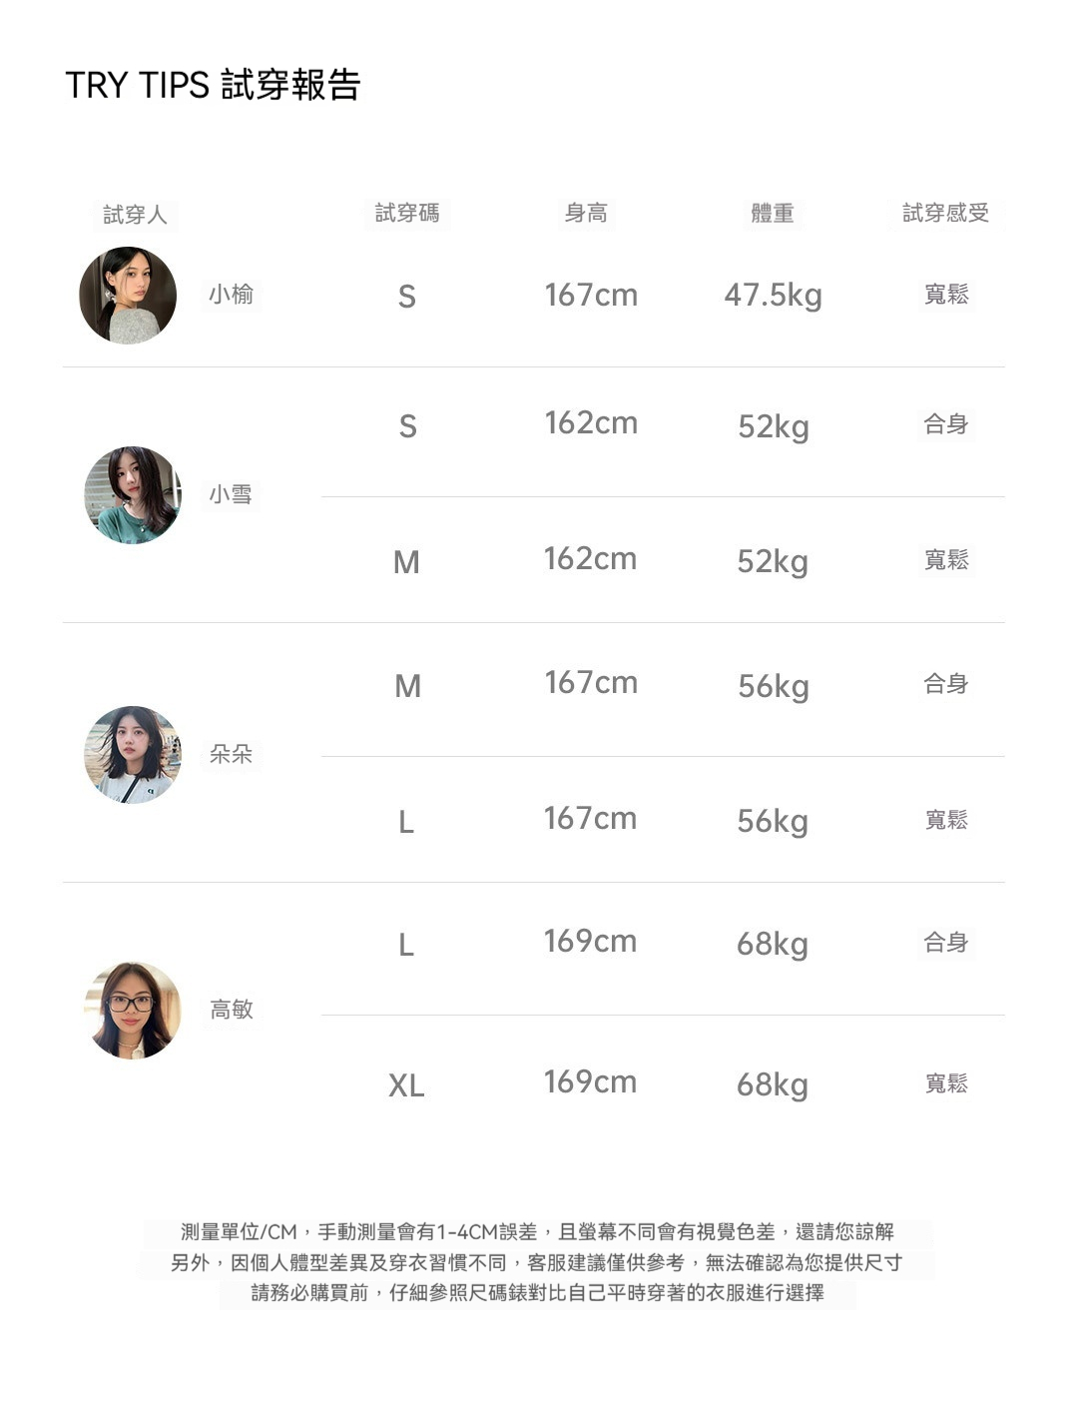Viewport: 1078px width, 1416px height.
Task: Click the name label 高敏
Action: [x=232, y=1010]
